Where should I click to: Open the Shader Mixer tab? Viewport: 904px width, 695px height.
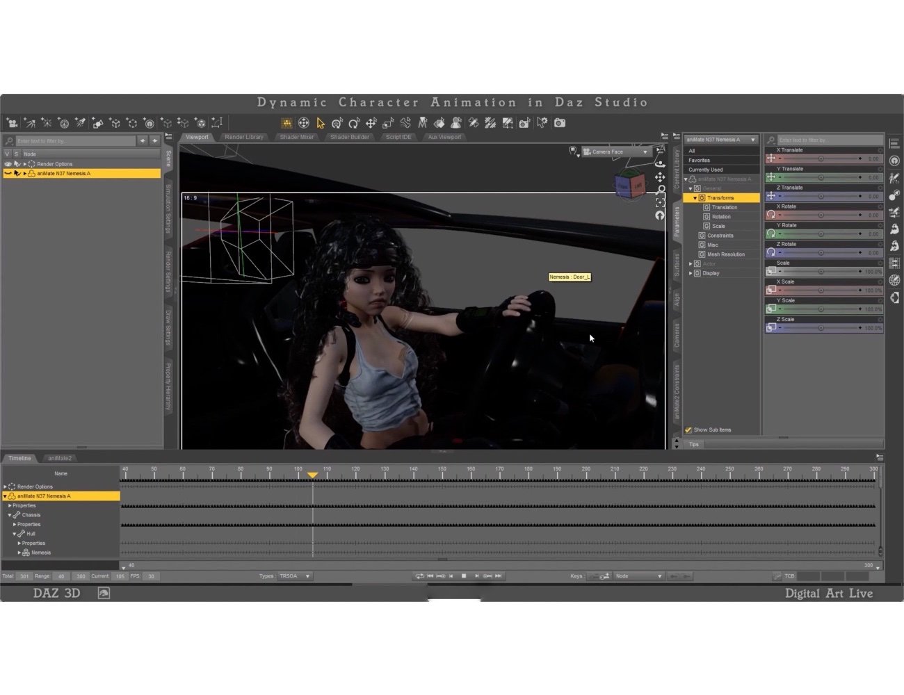click(x=296, y=137)
